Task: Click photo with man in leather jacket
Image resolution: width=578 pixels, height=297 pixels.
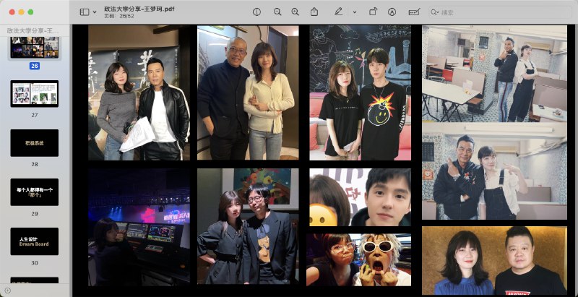Action: [139, 92]
